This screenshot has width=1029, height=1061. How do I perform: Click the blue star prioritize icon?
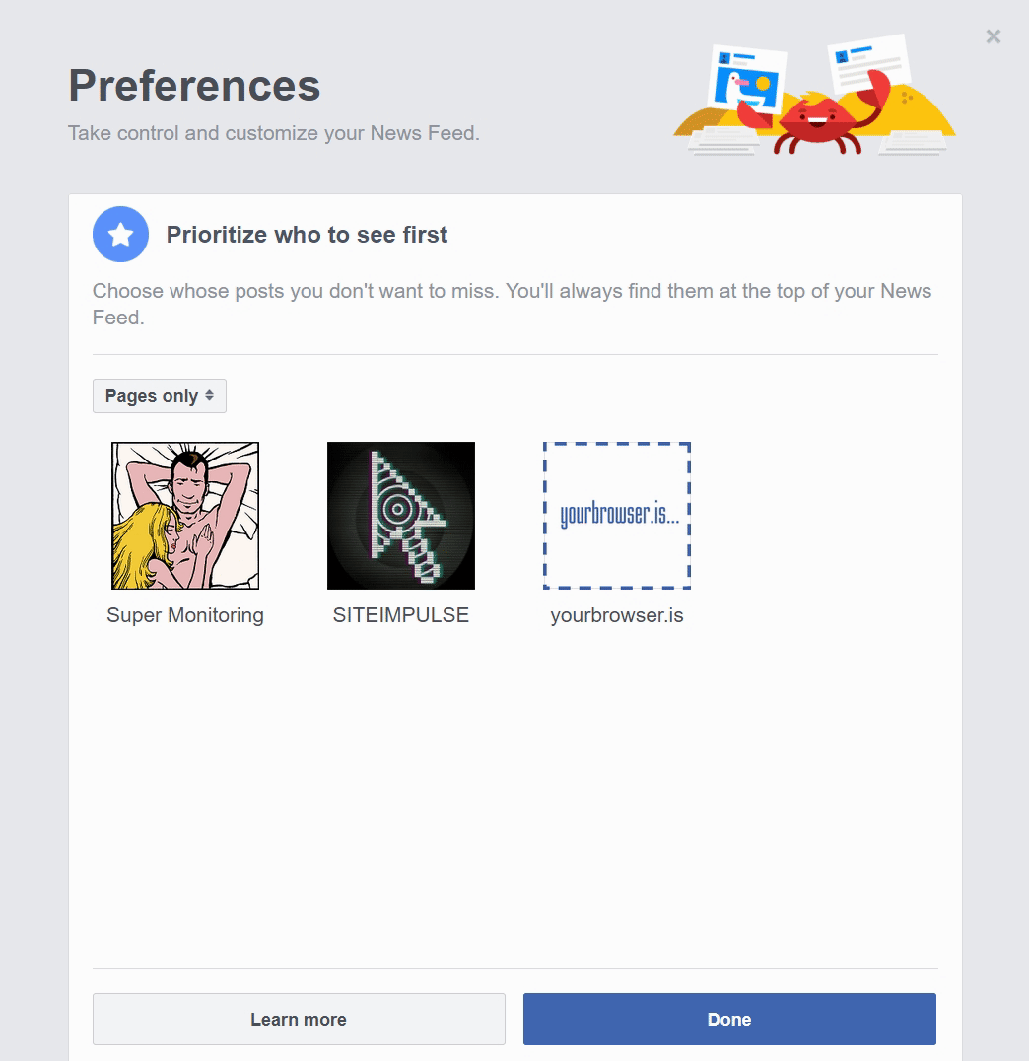click(120, 234)
